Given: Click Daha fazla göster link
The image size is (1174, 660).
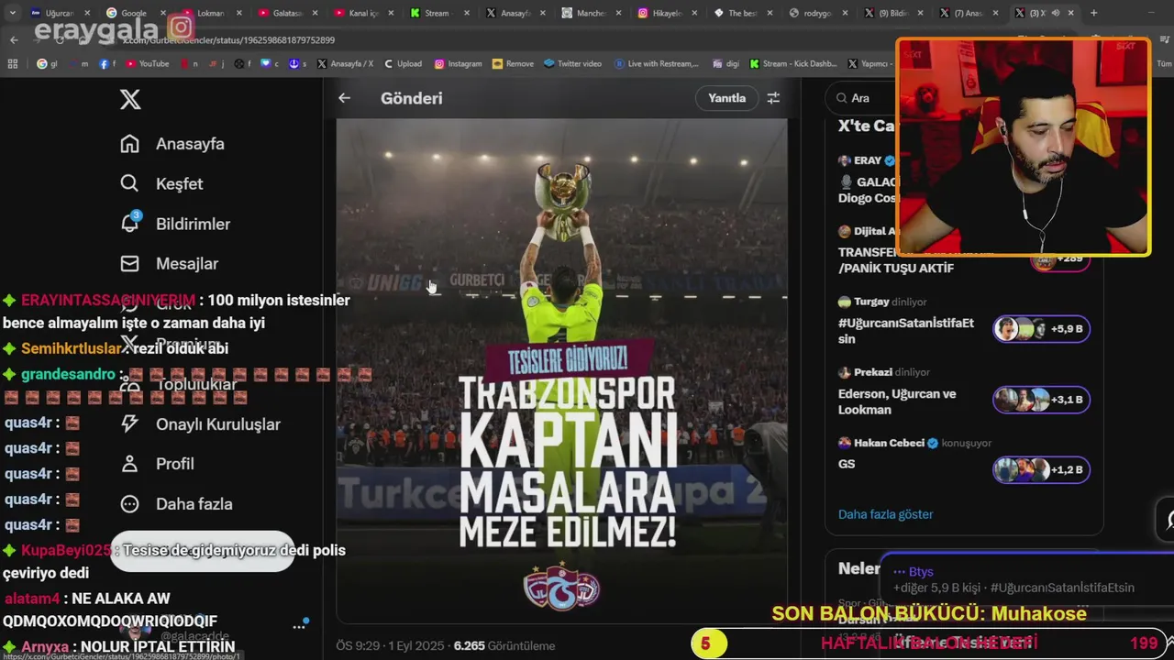Looking at the screenshot, I should (x=885, y=514).
